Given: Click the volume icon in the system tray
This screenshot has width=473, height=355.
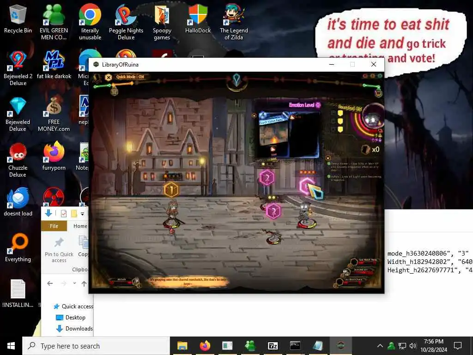Looking at the screenshot, I should (x=412, y=346).
